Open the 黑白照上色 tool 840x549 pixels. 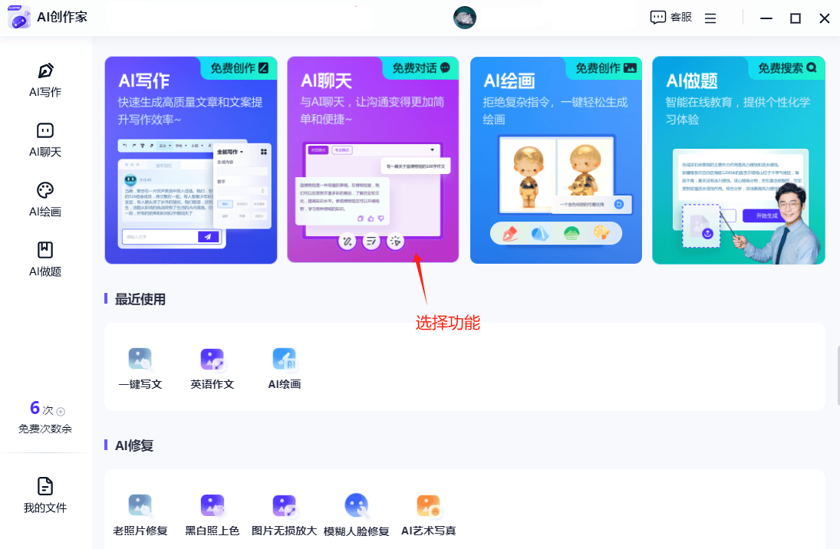coord(212,515)
